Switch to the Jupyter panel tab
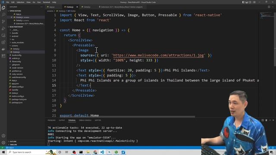This screenshot has width=276, height=155. (x=98, y=120)
